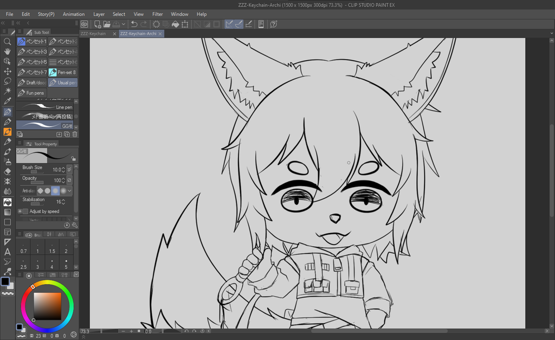Select the Hand move tool
The height and width of the screenshot is (340, 555).
pos(8,51)
